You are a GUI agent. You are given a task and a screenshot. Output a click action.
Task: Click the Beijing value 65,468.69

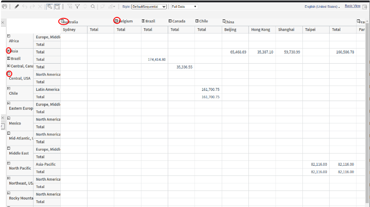(238, 52)
